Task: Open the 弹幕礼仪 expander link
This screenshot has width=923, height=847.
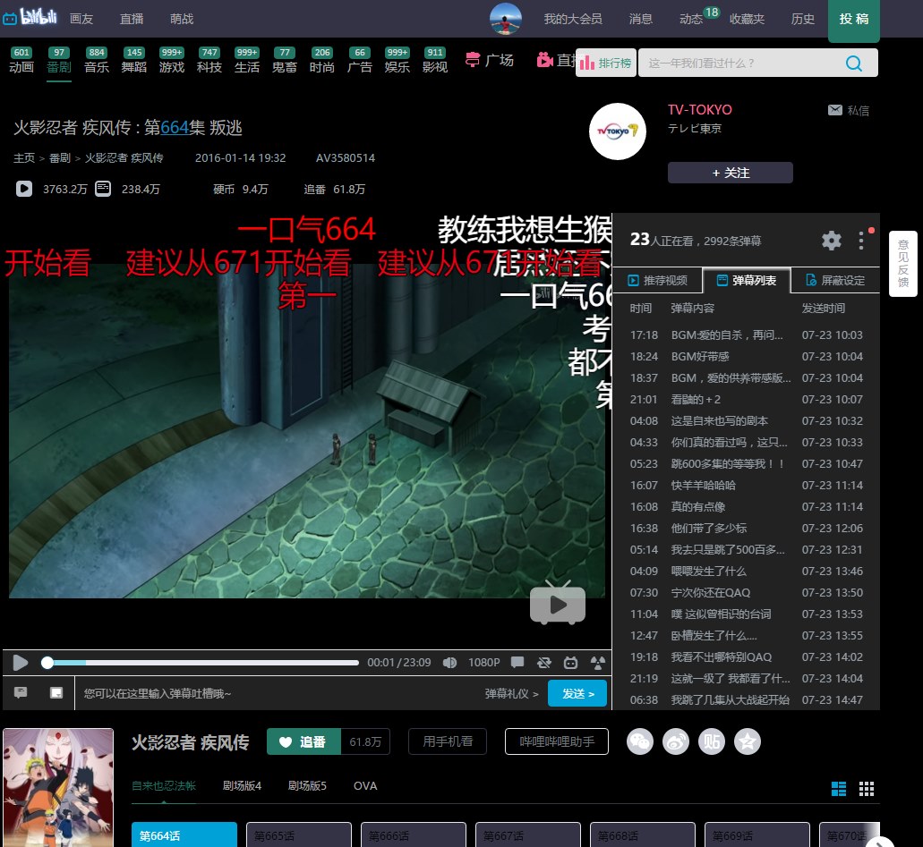Action: (x=511, y=692)
